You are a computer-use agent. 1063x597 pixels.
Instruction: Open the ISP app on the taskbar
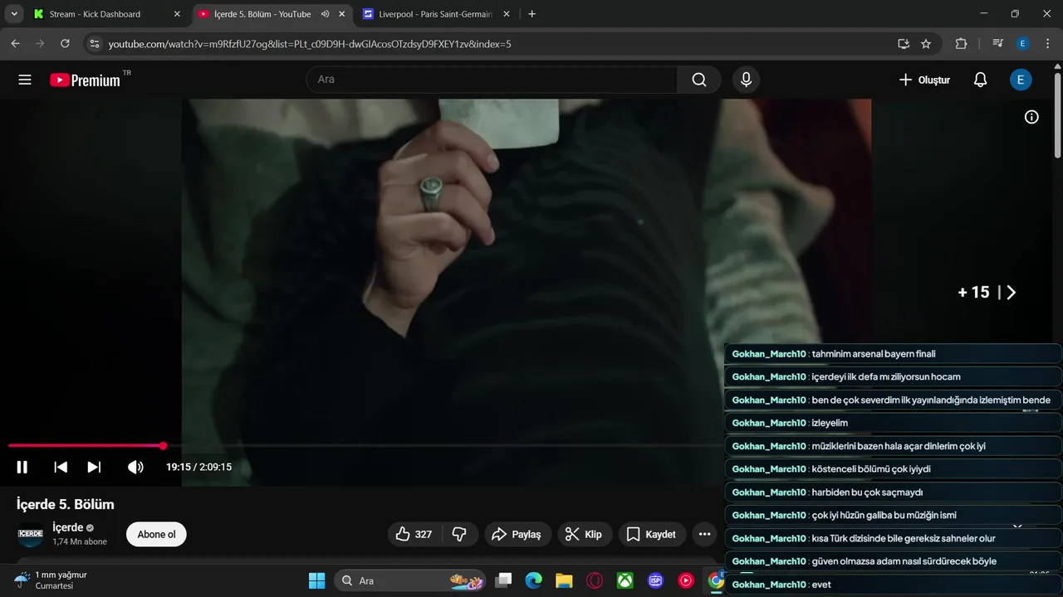656,580
